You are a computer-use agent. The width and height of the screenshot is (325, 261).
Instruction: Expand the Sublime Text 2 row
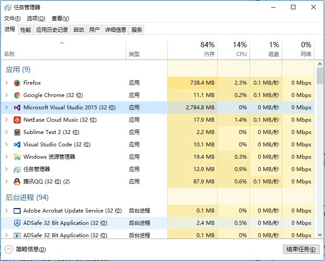pyautogui.click(x=7, y=132)
